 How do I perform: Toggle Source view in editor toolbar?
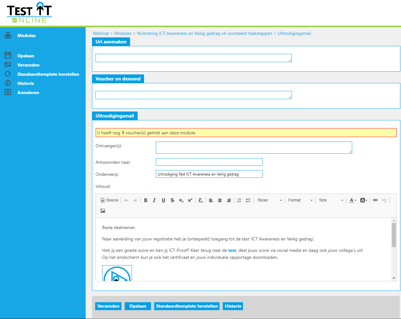pyautogui.click(x=109, y=200)
